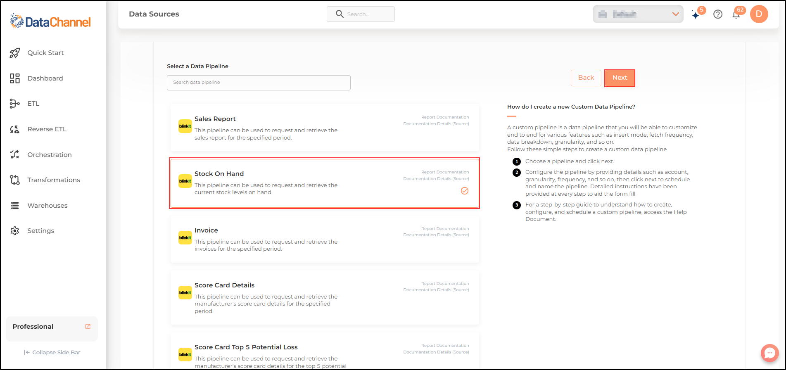Image resolution: width=786 pixels, height=370 pixels.
Task: Select the Score Card Details pipeline card
Action: point(325,297)
